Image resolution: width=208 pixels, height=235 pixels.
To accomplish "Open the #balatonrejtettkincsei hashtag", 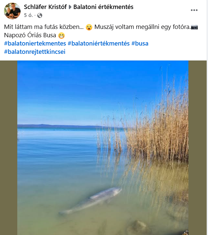I will (35, 52).
